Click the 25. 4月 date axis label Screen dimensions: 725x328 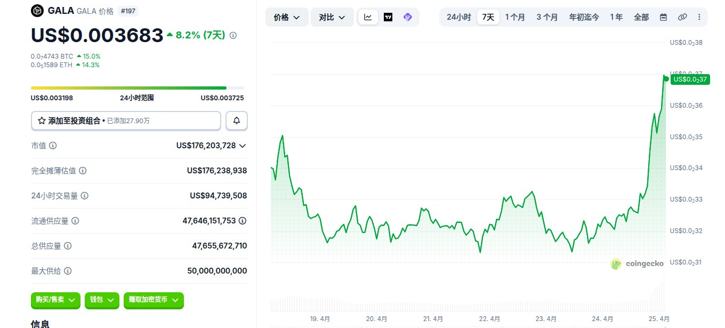point(658,319)
